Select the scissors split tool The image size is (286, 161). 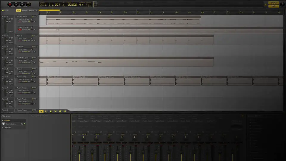pyautogui.click(x=55, y=111)
